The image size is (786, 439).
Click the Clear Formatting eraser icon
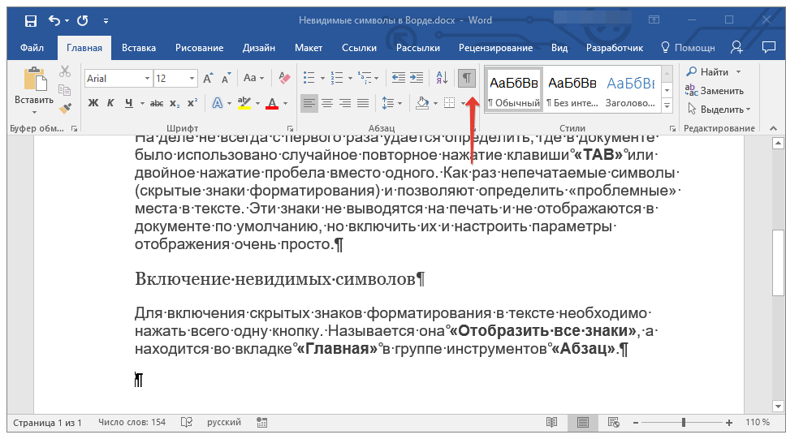click(x=284, y=78)
